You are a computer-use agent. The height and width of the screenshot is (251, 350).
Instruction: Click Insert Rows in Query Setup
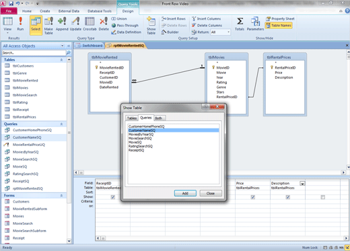coord(174,19)
